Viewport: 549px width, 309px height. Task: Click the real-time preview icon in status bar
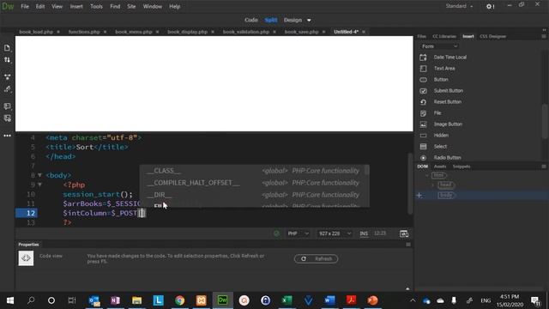point(404,233)
